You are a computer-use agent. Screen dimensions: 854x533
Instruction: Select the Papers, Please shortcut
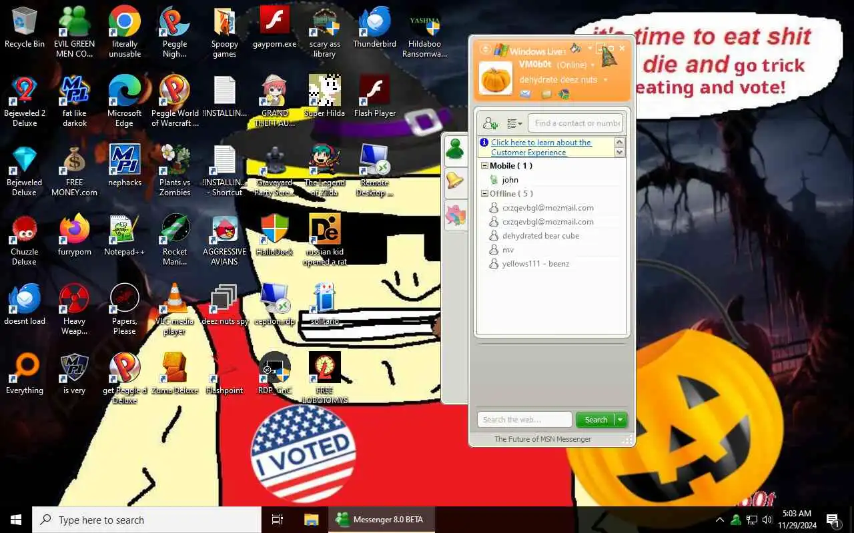click(125, 309)
